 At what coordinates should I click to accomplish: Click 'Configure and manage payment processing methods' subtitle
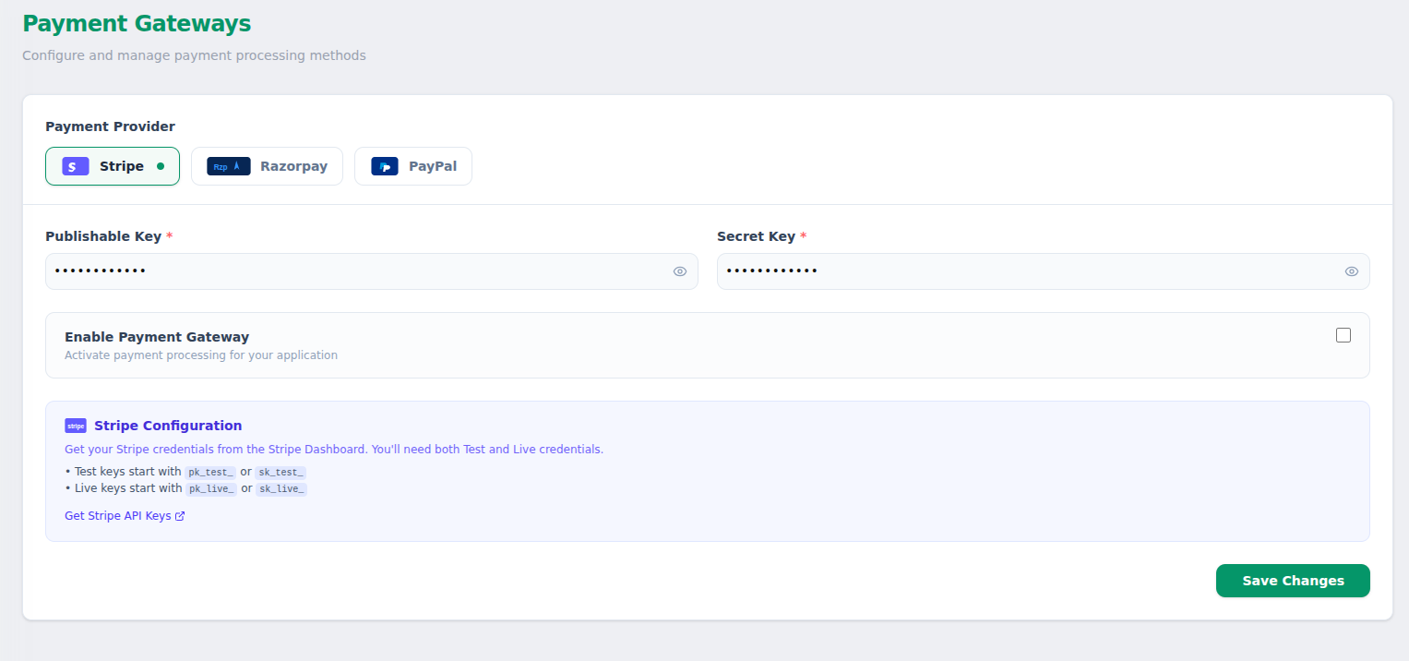194,55
